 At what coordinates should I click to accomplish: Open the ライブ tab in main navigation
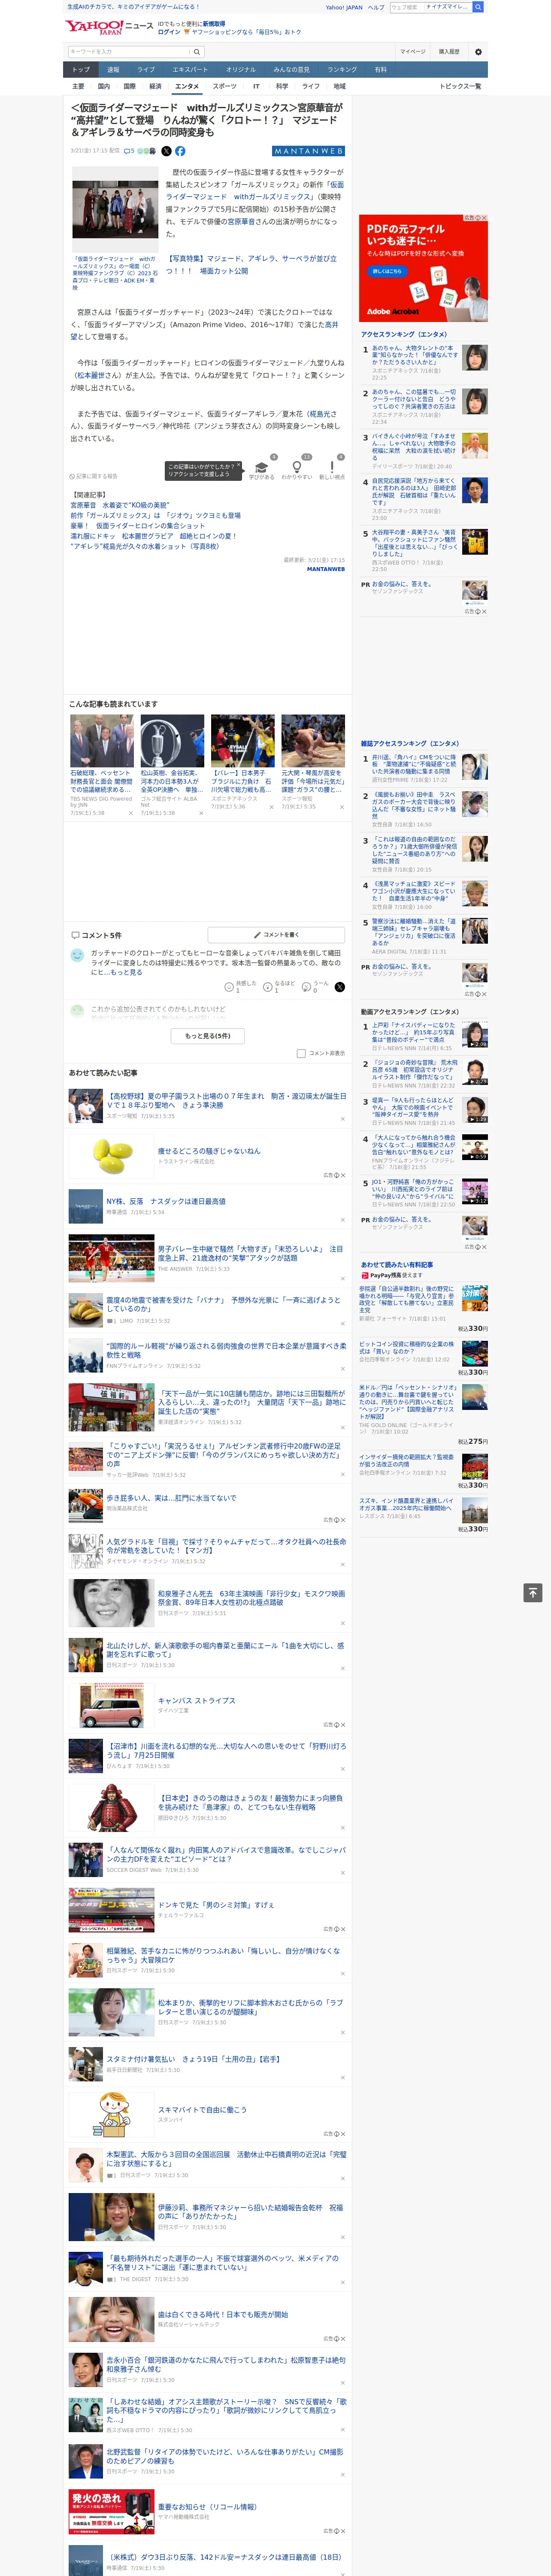tap(146, 70)
